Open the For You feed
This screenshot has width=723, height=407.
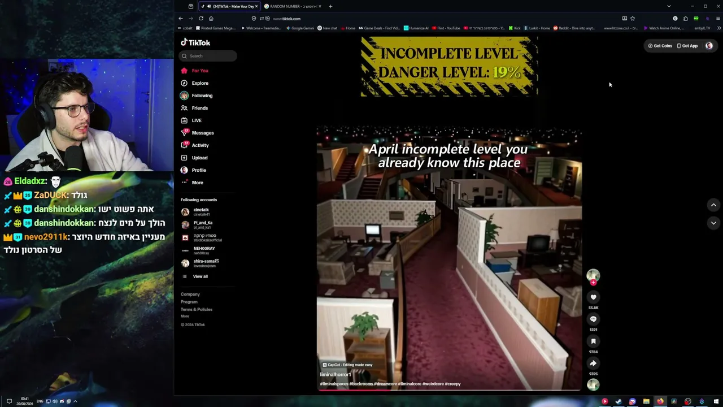[195, 71]
